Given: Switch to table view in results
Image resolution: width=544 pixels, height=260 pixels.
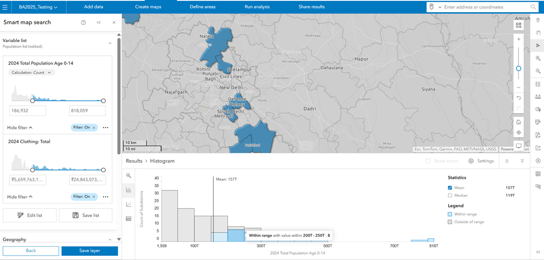Looking at the screenshot, I should tap(129, 219).
